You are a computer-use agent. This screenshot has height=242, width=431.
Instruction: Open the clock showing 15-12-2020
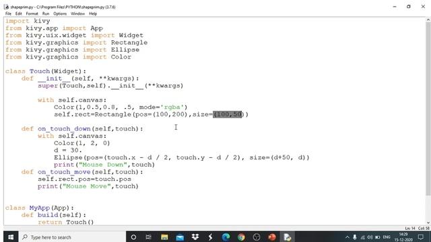tap(403, 237)
